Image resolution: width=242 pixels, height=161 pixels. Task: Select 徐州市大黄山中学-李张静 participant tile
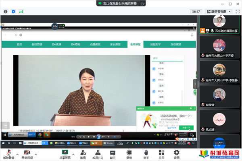pos(219,72)
